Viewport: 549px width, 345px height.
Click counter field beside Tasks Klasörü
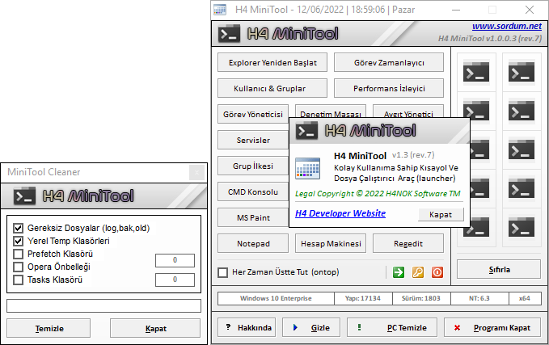pyautogui.click(x=175, y=280)
